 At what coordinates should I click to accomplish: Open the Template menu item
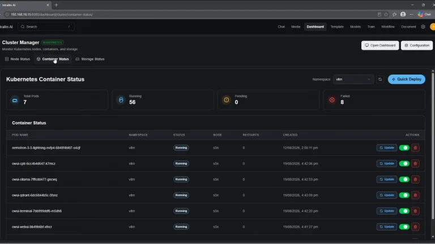pos(337,27)
